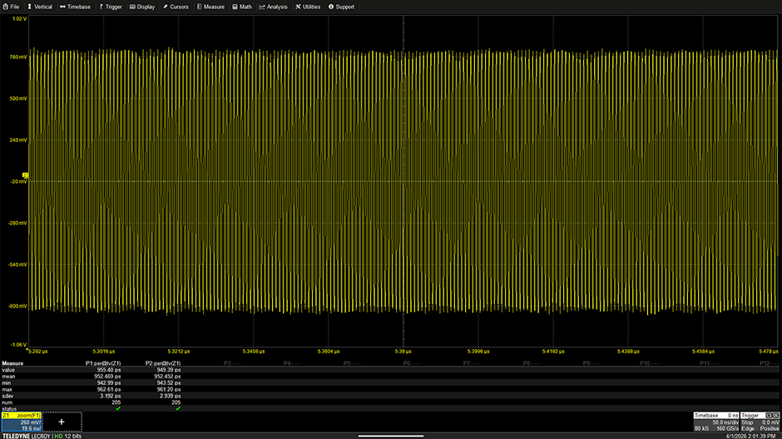The image size is (782, 439).
Task: Click the yellow channel ground-level marker
Action: tap(26, 175)
